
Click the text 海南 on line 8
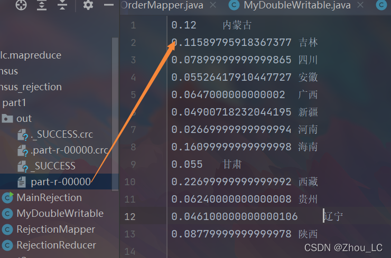(308, 147)
